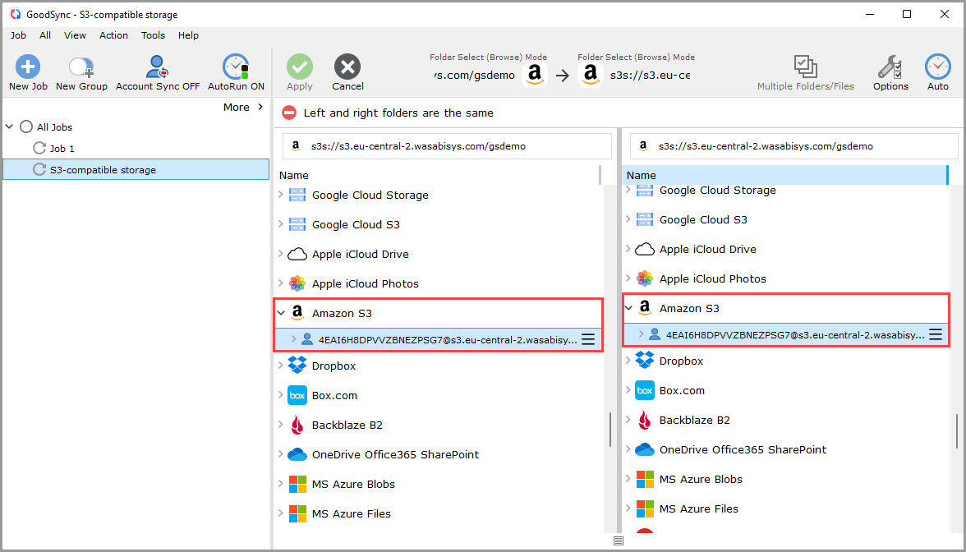966x552 pixels.
Task: Click left folder Amazon icon in toolbar
Action: (x=535, y=75)
